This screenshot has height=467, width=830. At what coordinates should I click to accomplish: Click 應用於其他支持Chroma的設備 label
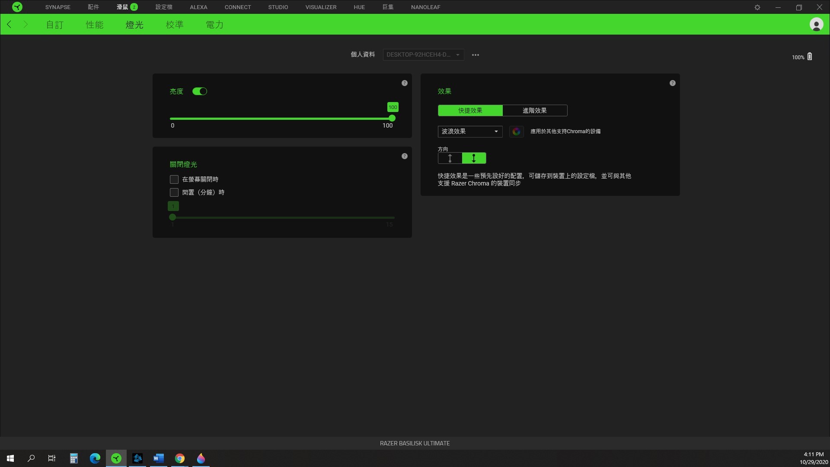(x=565, y=131)
